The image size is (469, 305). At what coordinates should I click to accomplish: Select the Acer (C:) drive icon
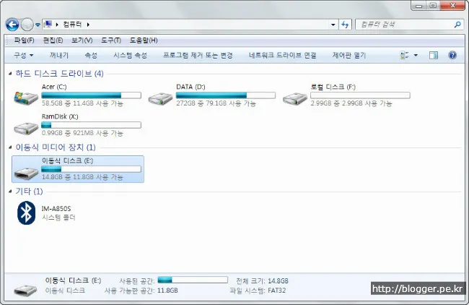click(x=26, y=98)
